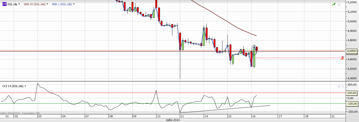The height and width of the screenshot is (122, 359).
Task: Click the green trade chart icon
Action: pyautogui.click(x=334, y=4)
